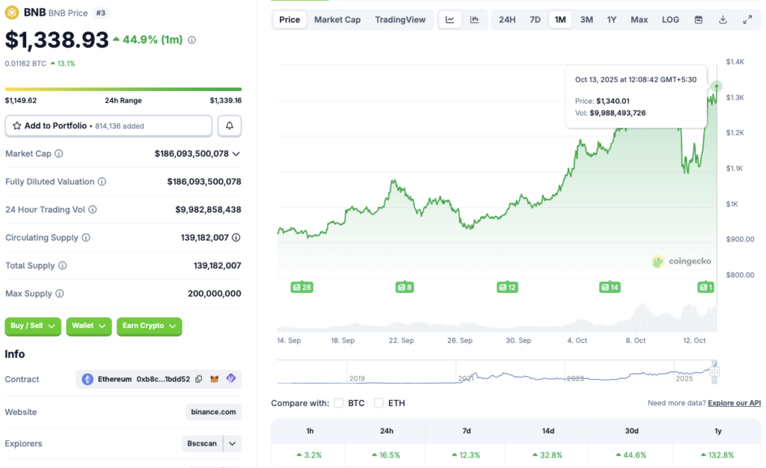Expand the chart to fullscreen
766x468 pixels.
[747, 19]
